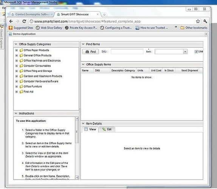Open the wrench settings menu
The image size is (217, 189).
[205, 21]
